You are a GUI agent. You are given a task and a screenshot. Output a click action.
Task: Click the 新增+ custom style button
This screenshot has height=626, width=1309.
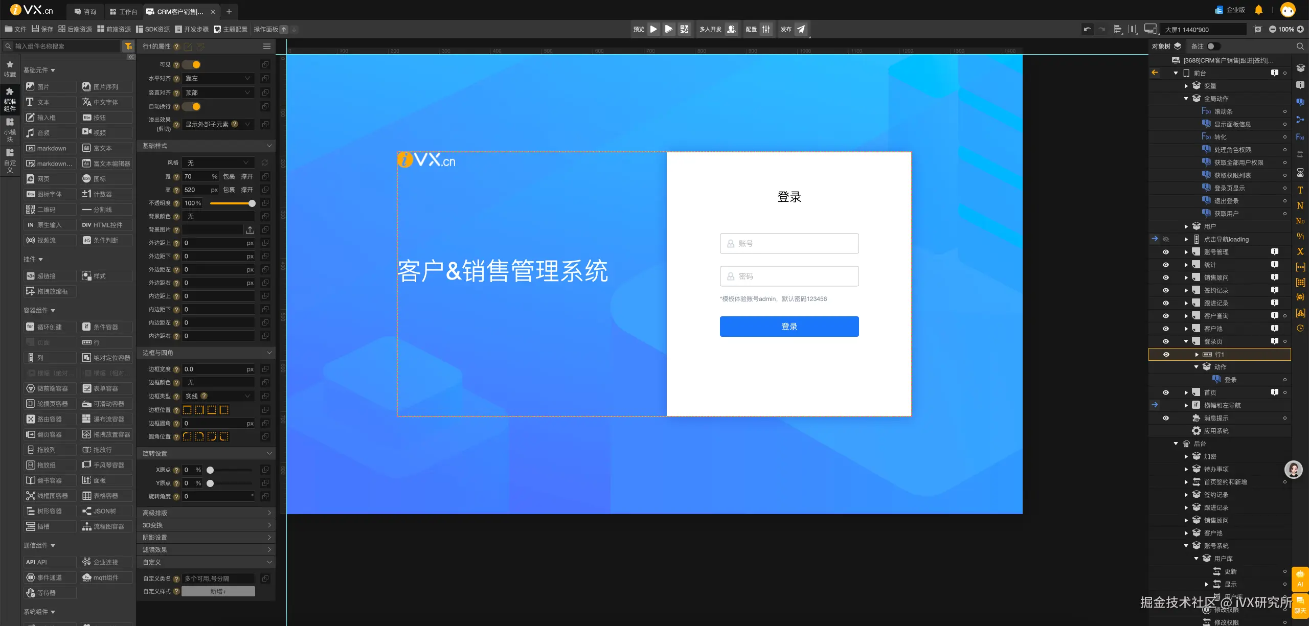(218, 591)
